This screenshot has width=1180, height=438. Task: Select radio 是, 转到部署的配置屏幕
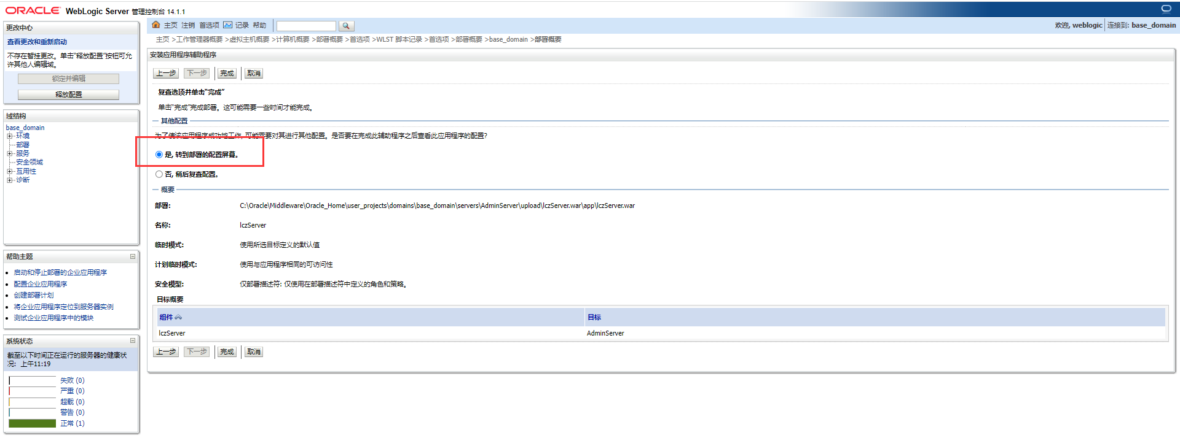pyautogui.click(x=159, y=155)
